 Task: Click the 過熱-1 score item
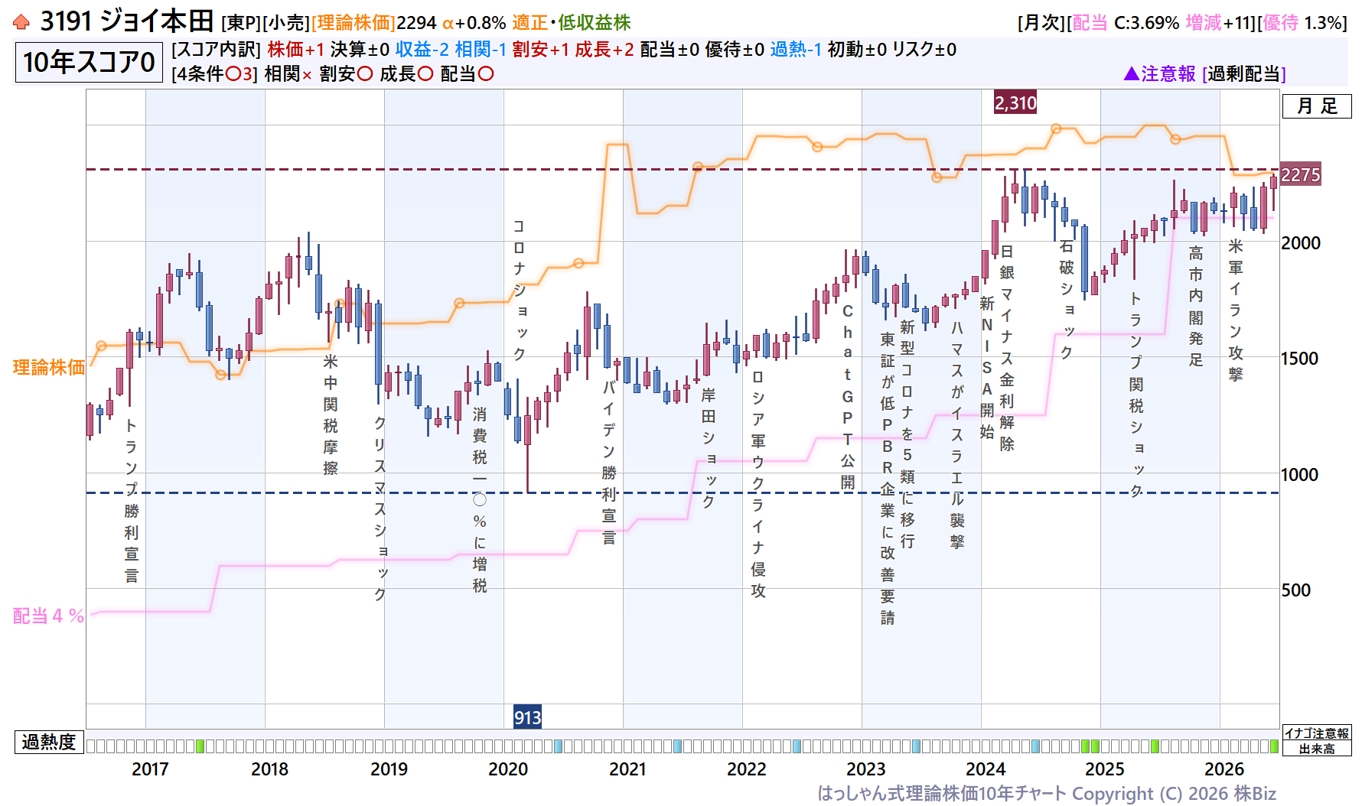point(796,50)
